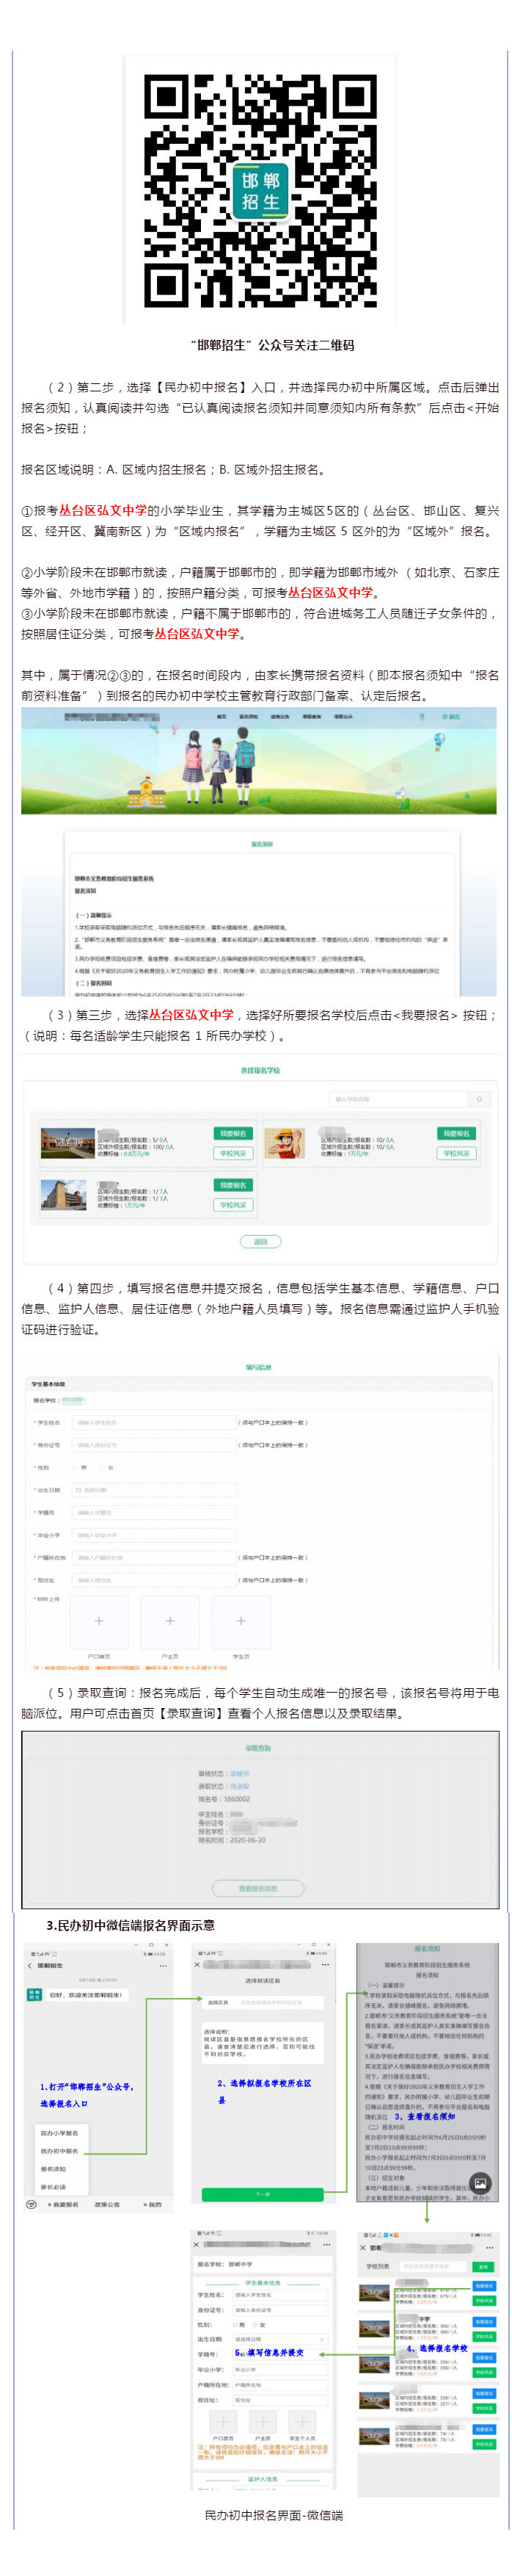
Task: Click the 身份证号 input field
Action: click(x=155, y=1444)
